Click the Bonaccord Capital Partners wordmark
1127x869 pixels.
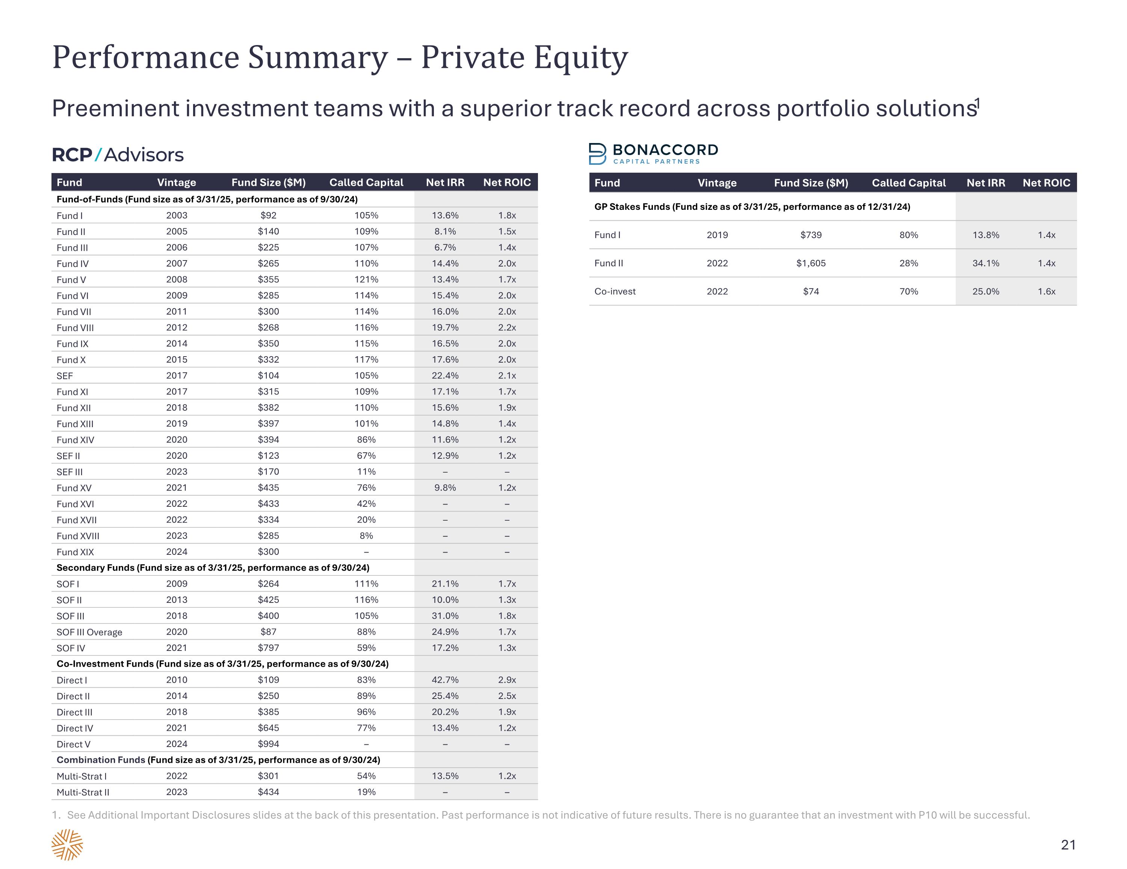pyautogui.click(x=665, y=154)
